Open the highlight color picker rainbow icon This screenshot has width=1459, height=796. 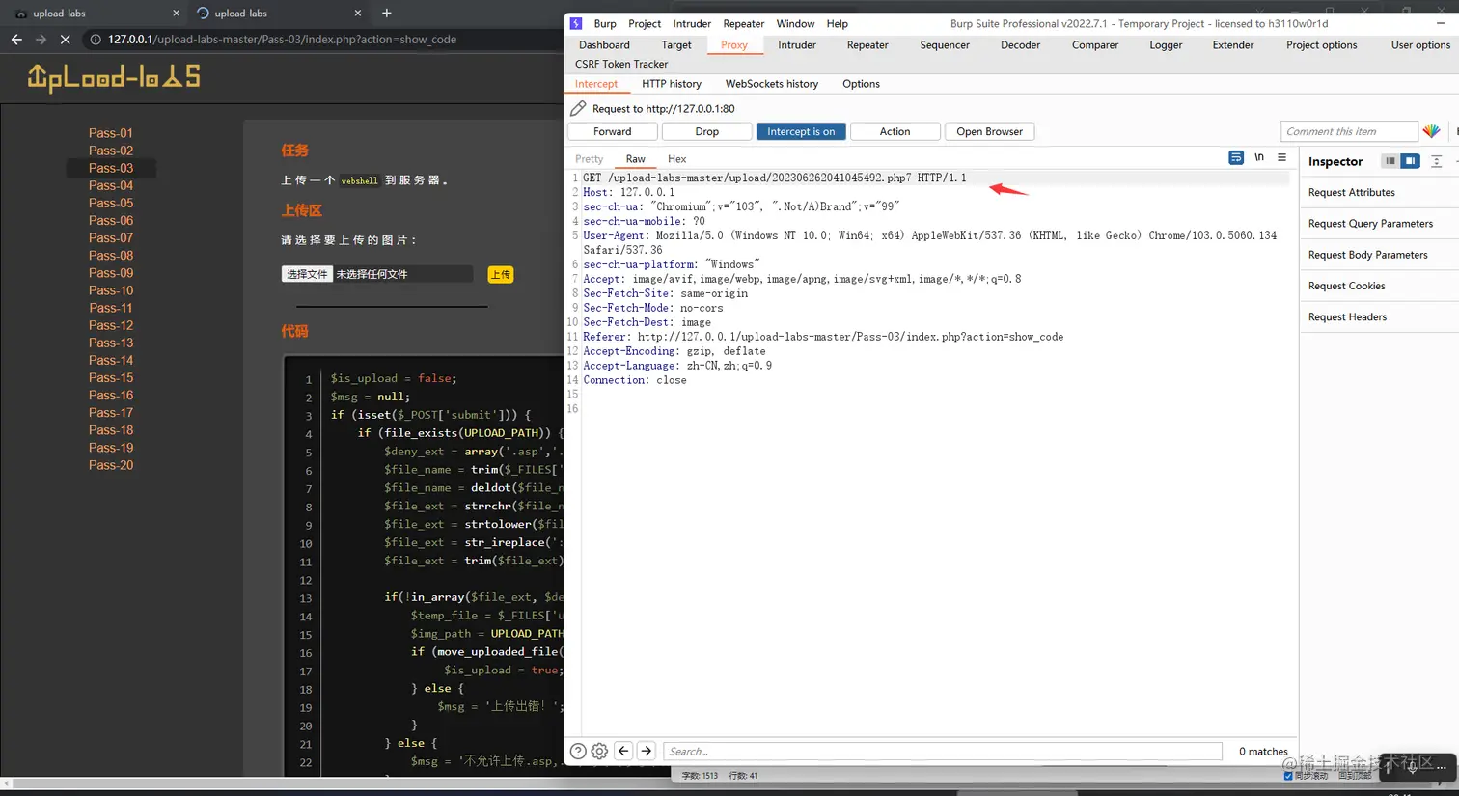[x=1431, y=131]
